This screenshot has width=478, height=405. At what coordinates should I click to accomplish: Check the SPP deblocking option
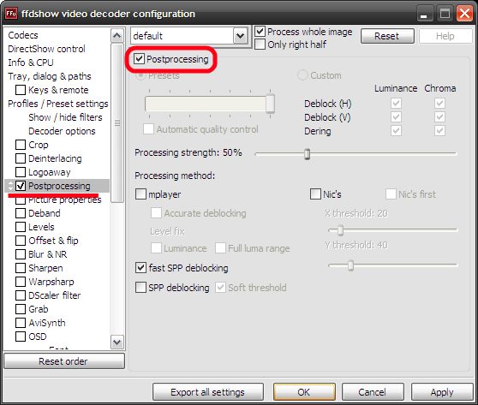click(x=140, y=287)
